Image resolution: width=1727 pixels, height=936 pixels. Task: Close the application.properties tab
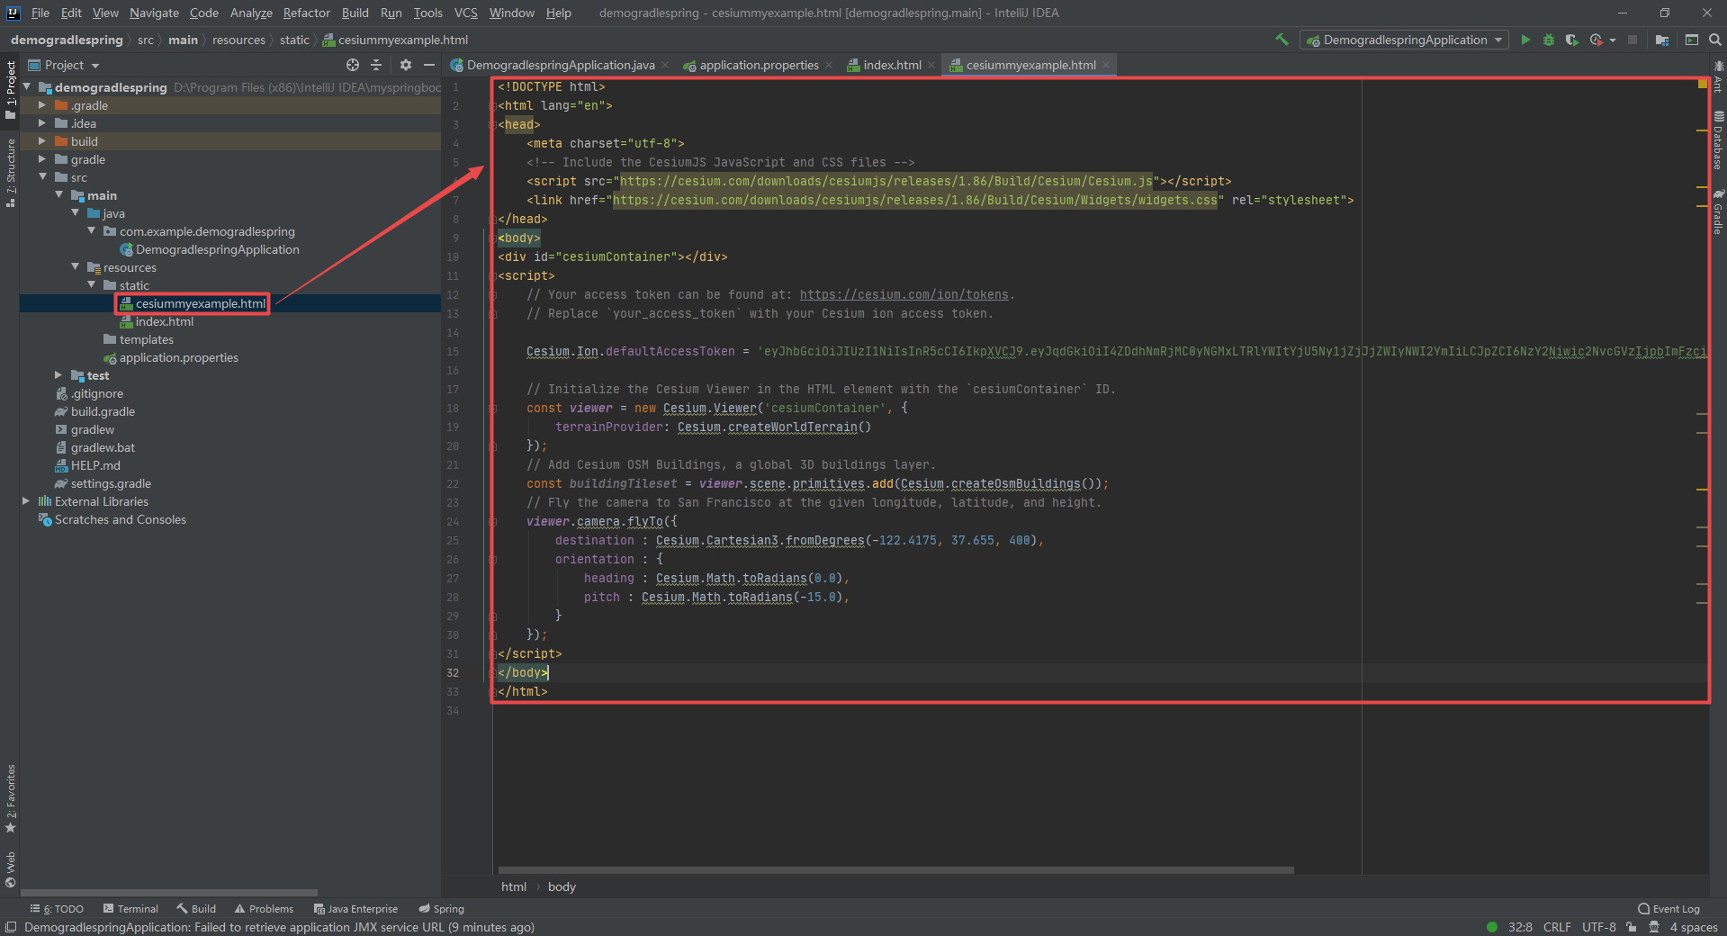829,65
